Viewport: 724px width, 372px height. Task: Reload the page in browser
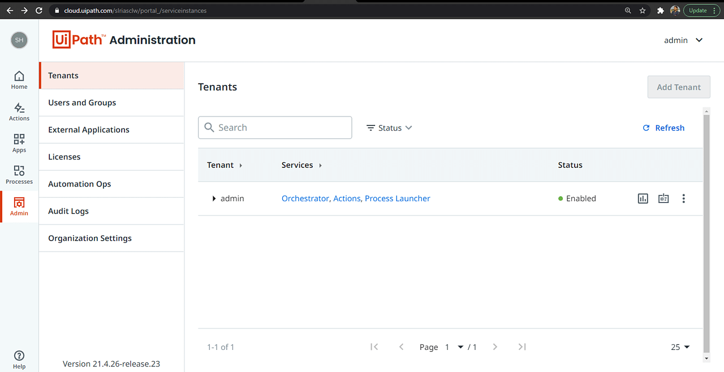pyautogui.click(x=39, y=10)
